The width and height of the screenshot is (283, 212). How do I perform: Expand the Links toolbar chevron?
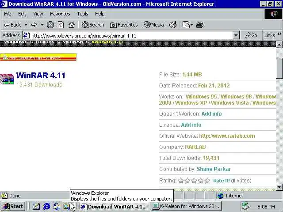(279, 34)
